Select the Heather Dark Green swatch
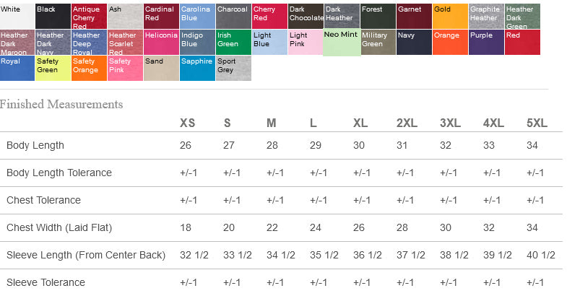The width and height of the screenshot is (567, 296). click(x=522, y=17)
